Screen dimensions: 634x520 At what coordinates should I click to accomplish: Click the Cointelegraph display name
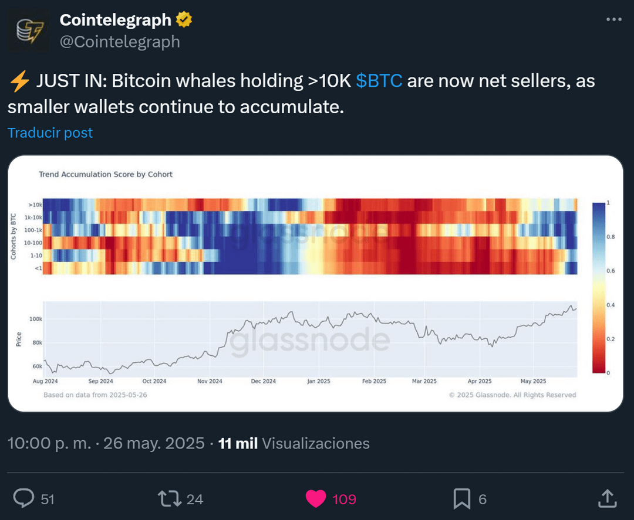115,20
